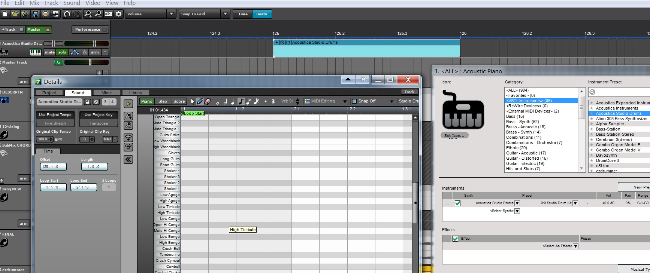Open the Sound menu

(x=72, y=3)
